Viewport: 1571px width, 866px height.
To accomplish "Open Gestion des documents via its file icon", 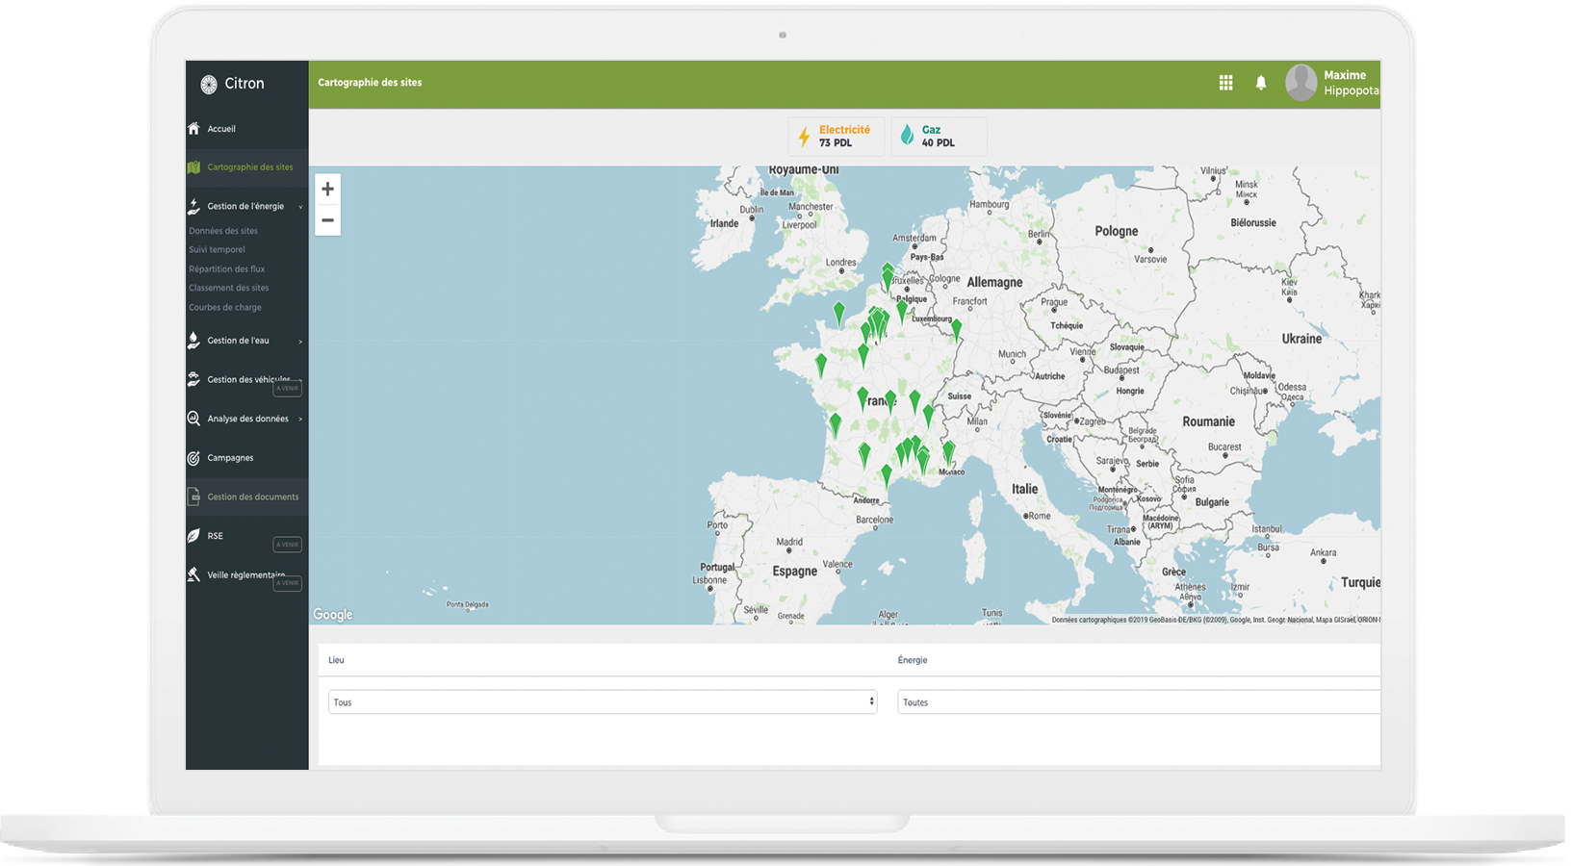I will point(195,497).
